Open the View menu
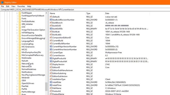The image size is (170, 95). click(x=13, y=6)
